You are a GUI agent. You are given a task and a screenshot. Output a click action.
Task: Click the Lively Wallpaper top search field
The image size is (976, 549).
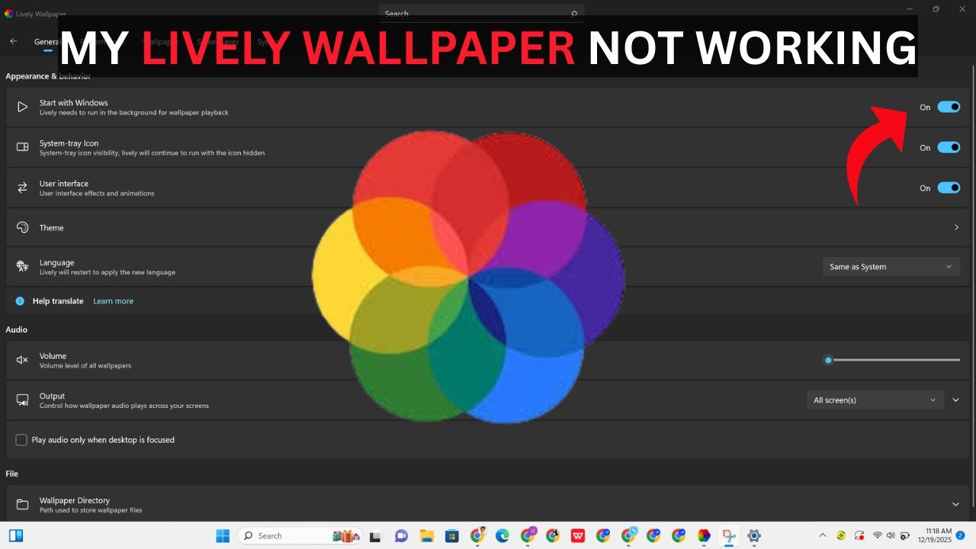tap(481, 13)
